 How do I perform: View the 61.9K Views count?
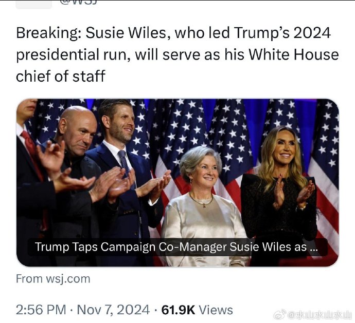[197, 310]
